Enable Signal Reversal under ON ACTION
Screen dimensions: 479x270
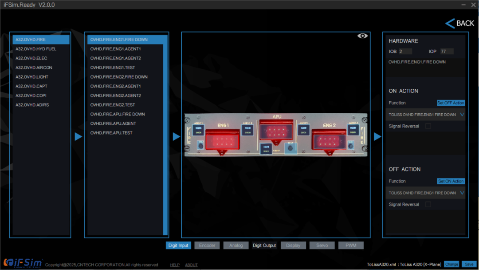point(428,126)
